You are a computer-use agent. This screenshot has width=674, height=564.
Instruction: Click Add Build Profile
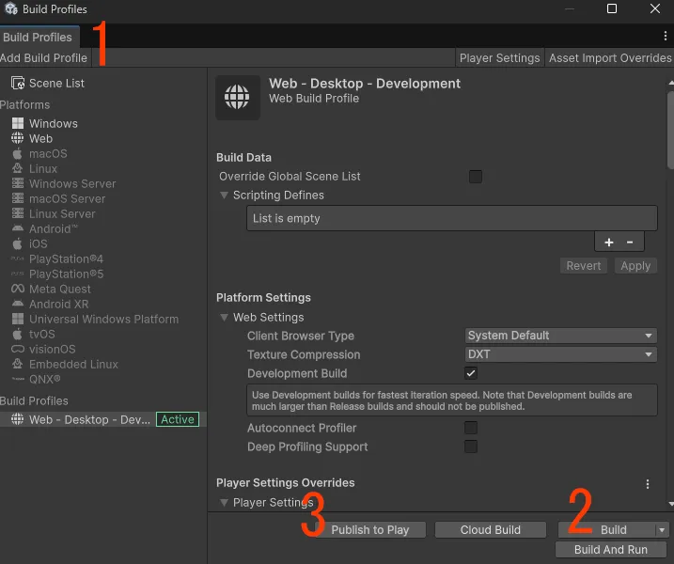click(44, 57)
